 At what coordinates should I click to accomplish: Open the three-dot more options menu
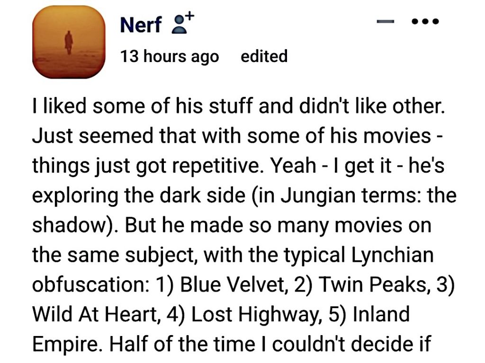(425, 21)
